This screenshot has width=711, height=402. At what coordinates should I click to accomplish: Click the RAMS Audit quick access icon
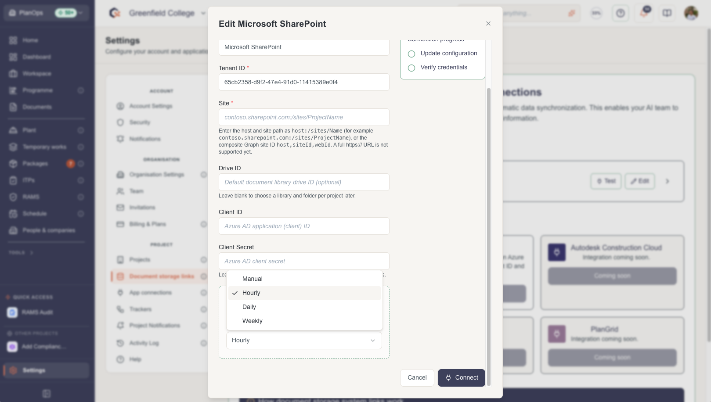click(12, 312)
